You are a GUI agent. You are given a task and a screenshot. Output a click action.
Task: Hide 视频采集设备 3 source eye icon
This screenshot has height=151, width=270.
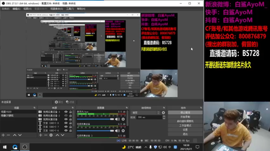pos(66,112)
